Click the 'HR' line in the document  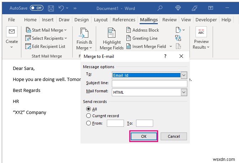(16, 102)
